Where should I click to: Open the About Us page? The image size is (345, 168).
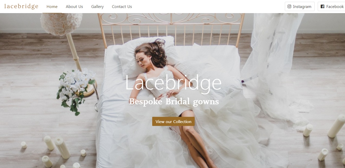pos(74,7)
